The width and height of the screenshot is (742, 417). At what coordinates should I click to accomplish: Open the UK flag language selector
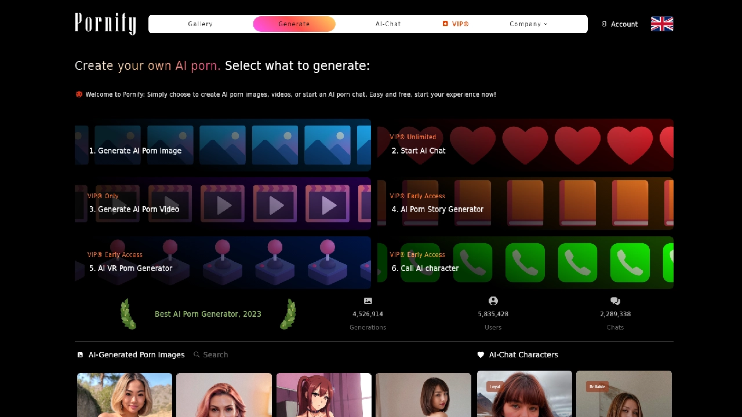click(x=661, y=24)
